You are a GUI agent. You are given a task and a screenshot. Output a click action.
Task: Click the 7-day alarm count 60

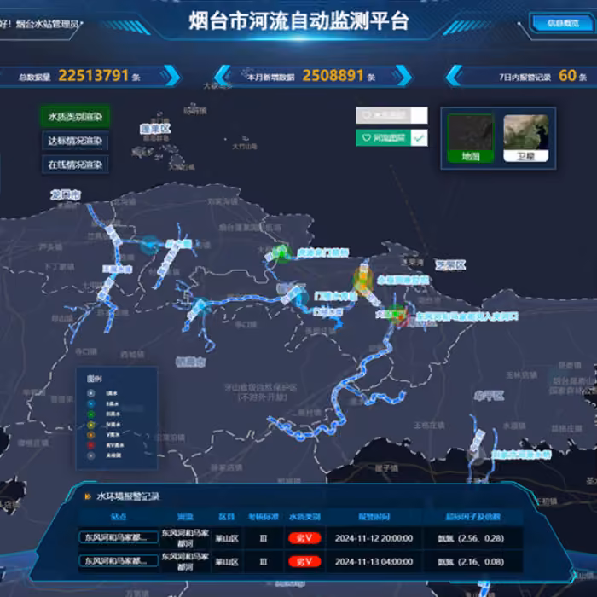point(567,75)
